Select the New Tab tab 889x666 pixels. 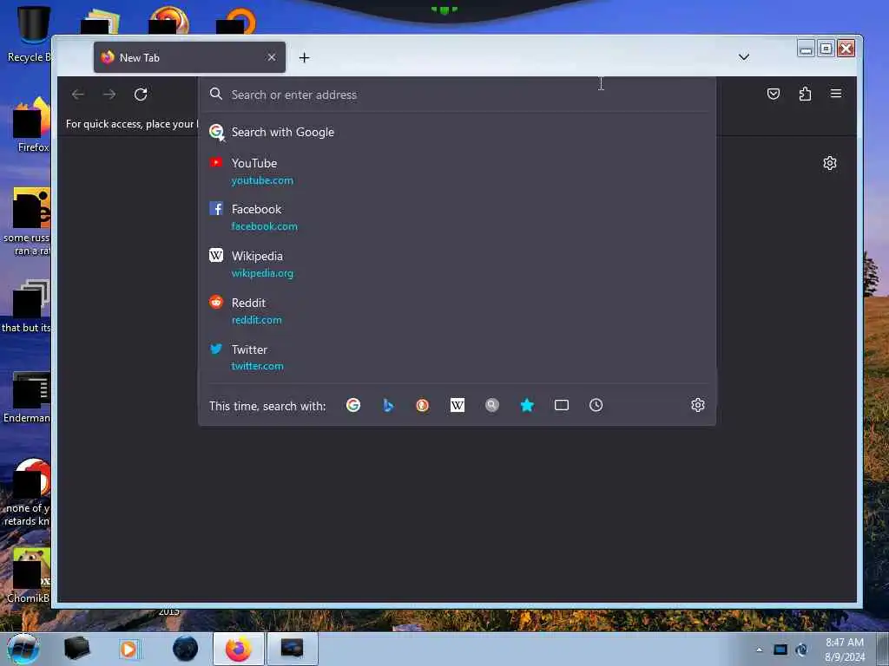[189, 57]
